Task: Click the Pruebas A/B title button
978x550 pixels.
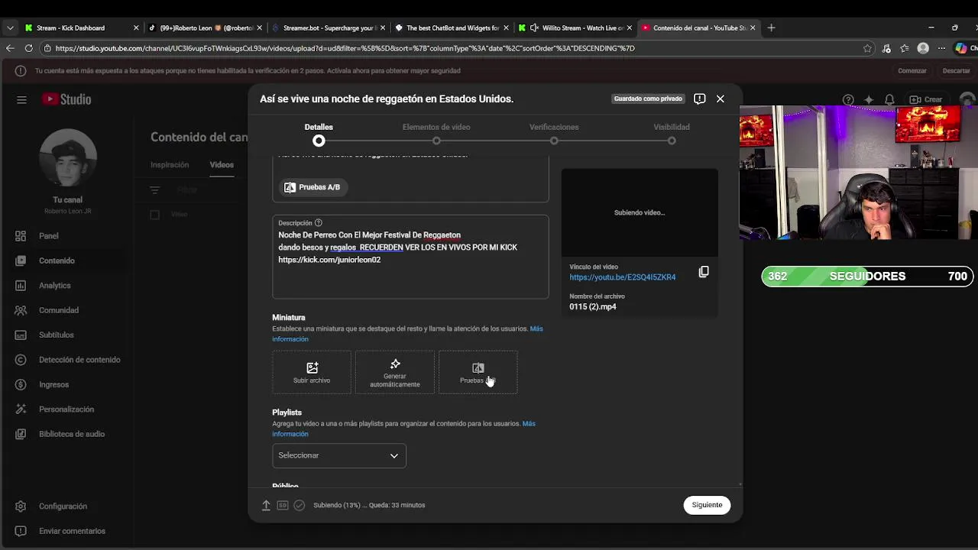Action: [312, 187]
